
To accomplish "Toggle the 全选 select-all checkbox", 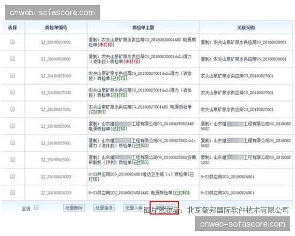I will coord(36,207).
